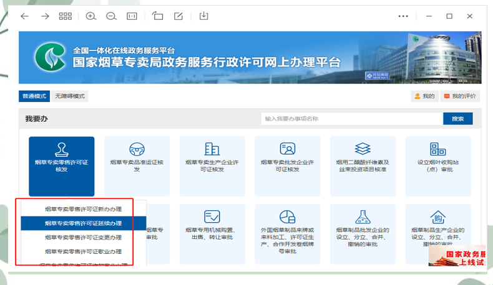Viewport: 493px width, 285px height.
Task: Switch to 普通模式 tab
Action: pyautogui.click(x=34, y=96)
